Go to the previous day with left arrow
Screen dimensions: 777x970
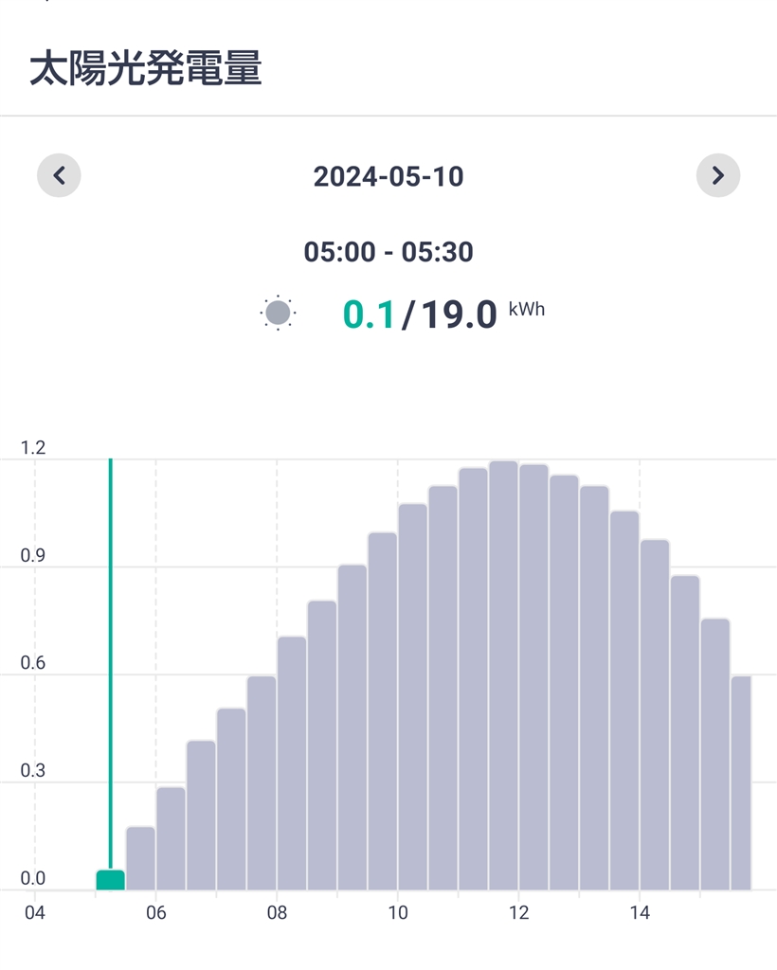tap(59, 175)
